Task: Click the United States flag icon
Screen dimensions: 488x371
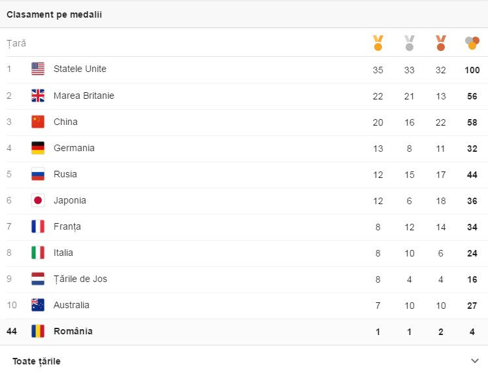Action: (x=38, y=69)
